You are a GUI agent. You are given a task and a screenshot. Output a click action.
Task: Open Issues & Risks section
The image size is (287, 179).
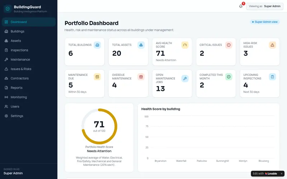(29, 69)
